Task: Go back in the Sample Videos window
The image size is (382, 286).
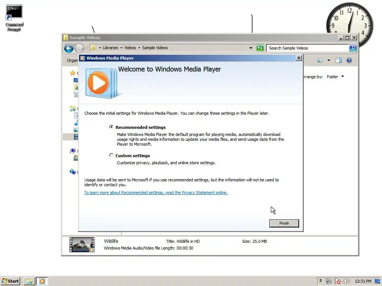Action: tap(69, 48)
